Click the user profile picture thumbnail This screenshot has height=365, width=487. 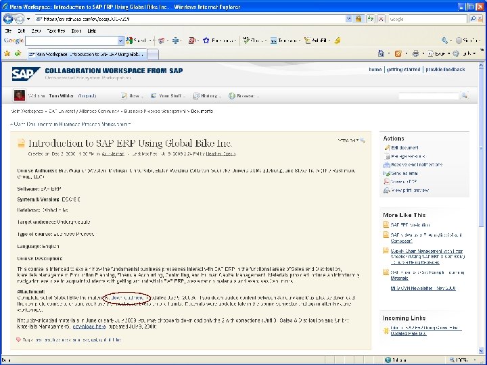19,95
